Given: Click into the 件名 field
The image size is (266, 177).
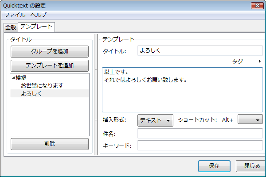Looking at the screenshot, I should pyautogui.click(x=200, y=134).
